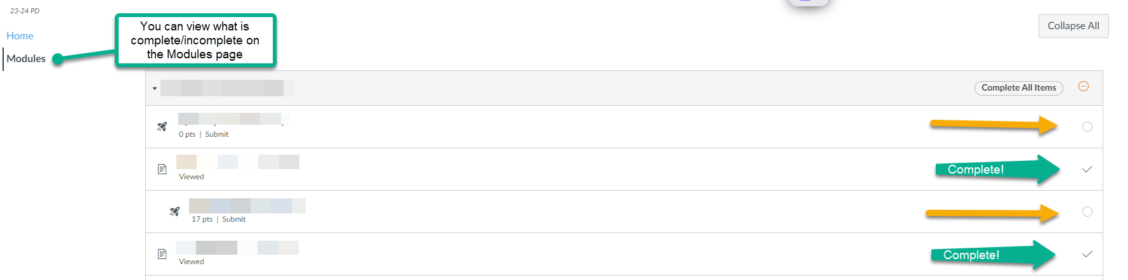Click the rocket icon on the 17 pts assignment

(x=174, y=212)
